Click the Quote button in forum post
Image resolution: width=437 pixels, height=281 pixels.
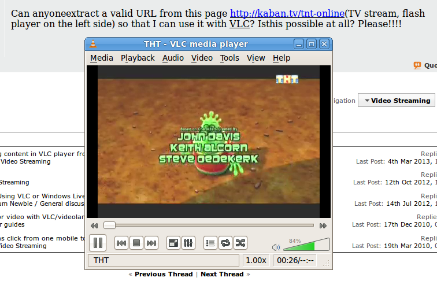point(425,65)
